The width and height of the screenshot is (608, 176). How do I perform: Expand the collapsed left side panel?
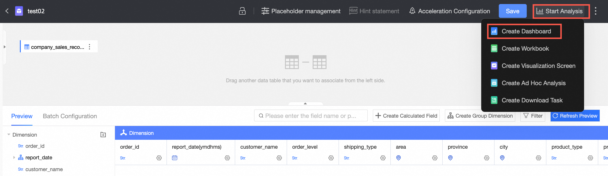[4, 47]
